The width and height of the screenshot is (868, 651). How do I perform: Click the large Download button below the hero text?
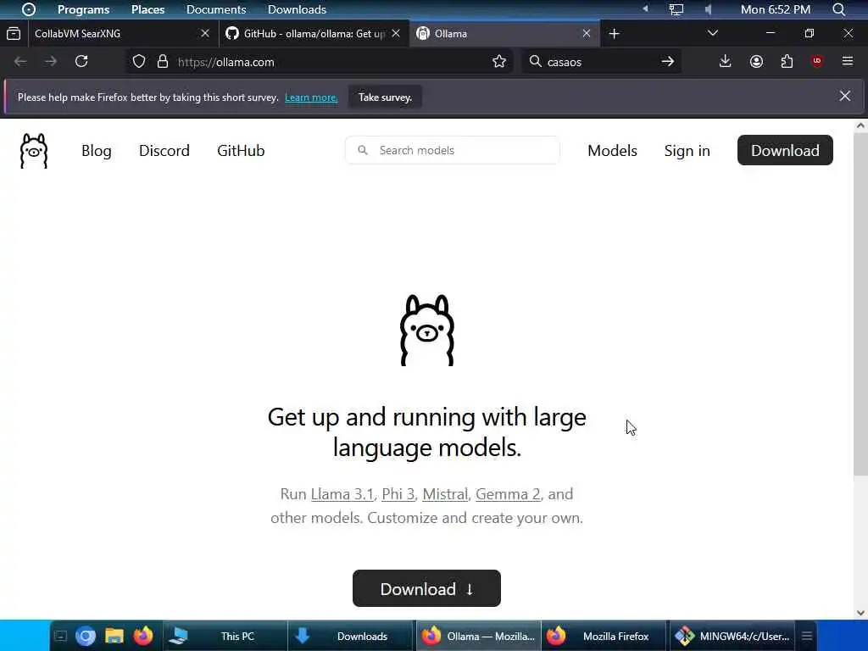[x=427, y=588]
